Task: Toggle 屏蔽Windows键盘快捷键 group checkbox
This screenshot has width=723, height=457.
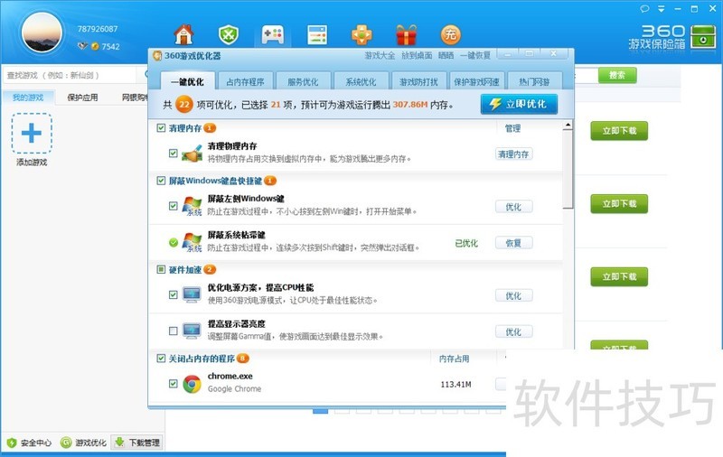Action: [161, 181]
